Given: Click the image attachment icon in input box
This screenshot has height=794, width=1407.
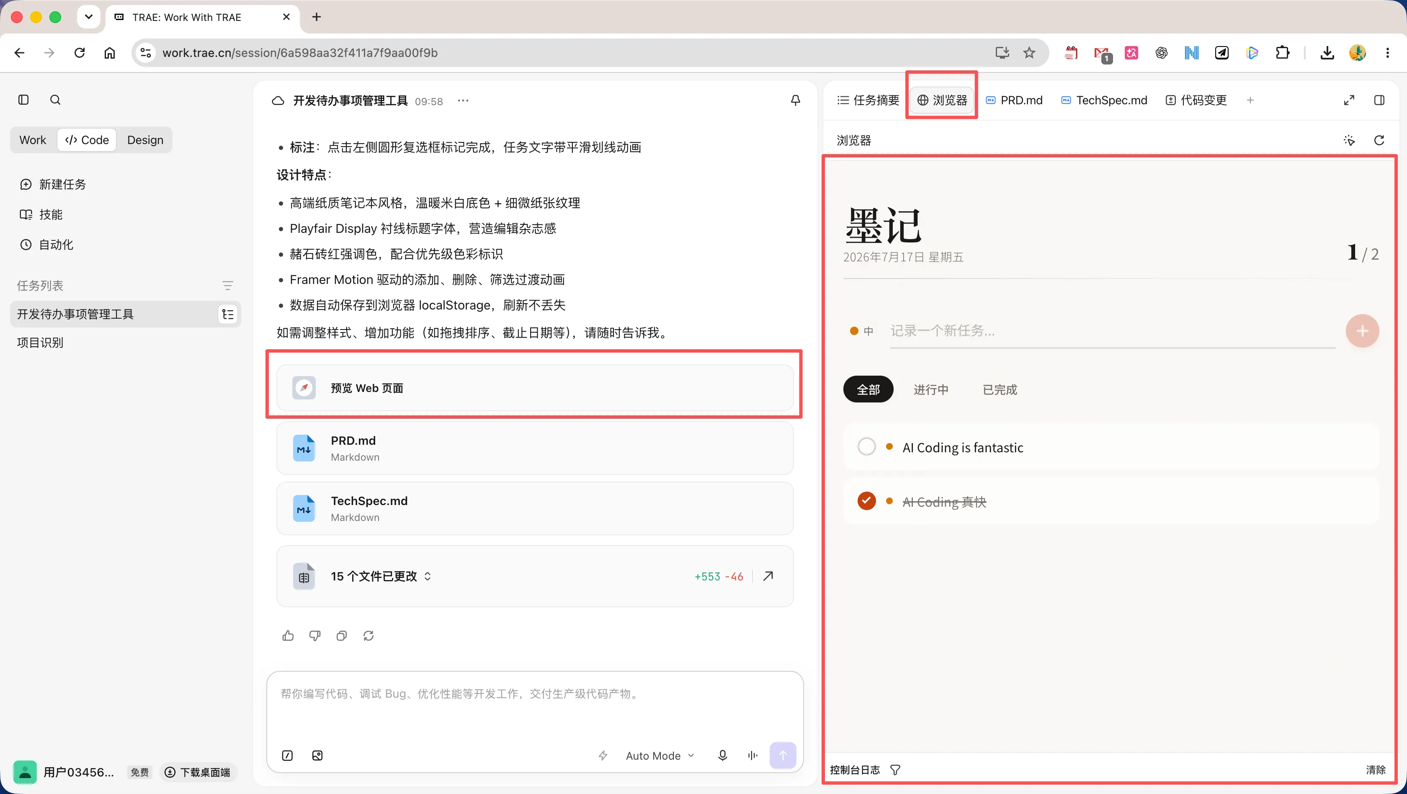Looking at the screenshot, I should (x=317, y=756).
